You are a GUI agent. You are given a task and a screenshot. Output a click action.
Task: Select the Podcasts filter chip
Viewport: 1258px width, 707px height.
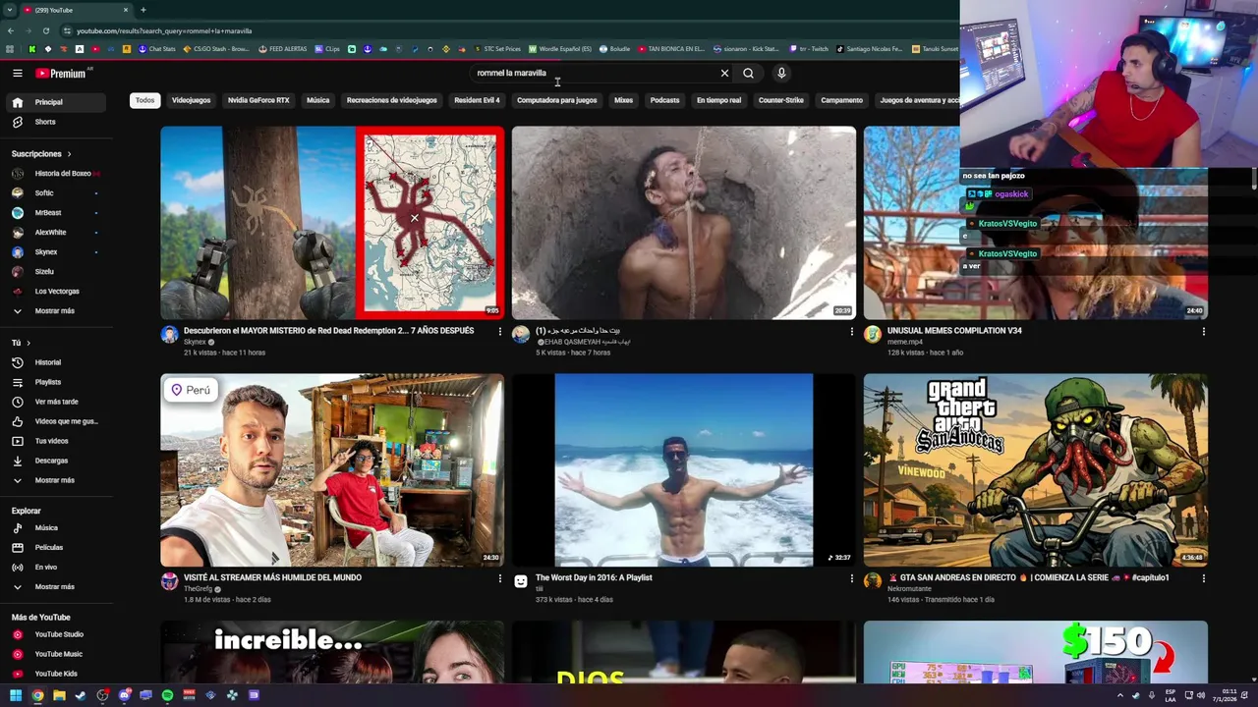664,100
